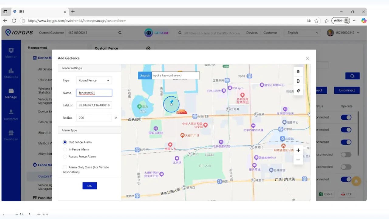
Task: Open the GPSBot assistant icon
Action: (x=148, y=33)
